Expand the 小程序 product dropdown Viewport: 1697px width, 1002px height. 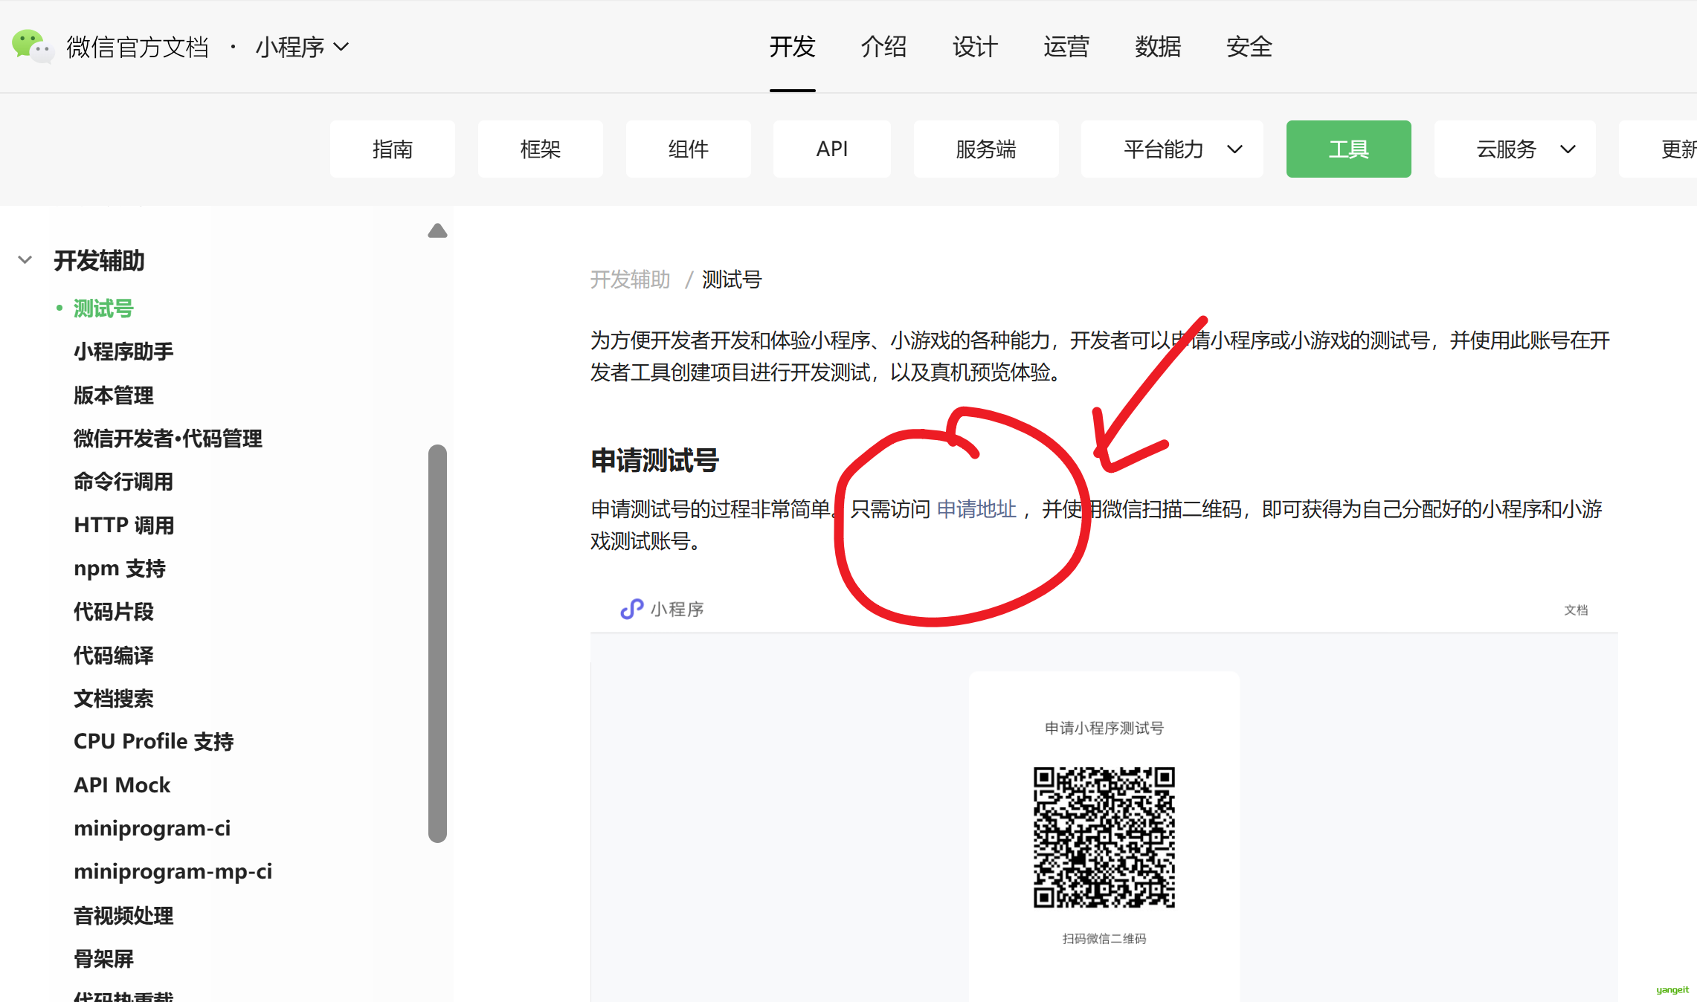click(x=302, y=47)
